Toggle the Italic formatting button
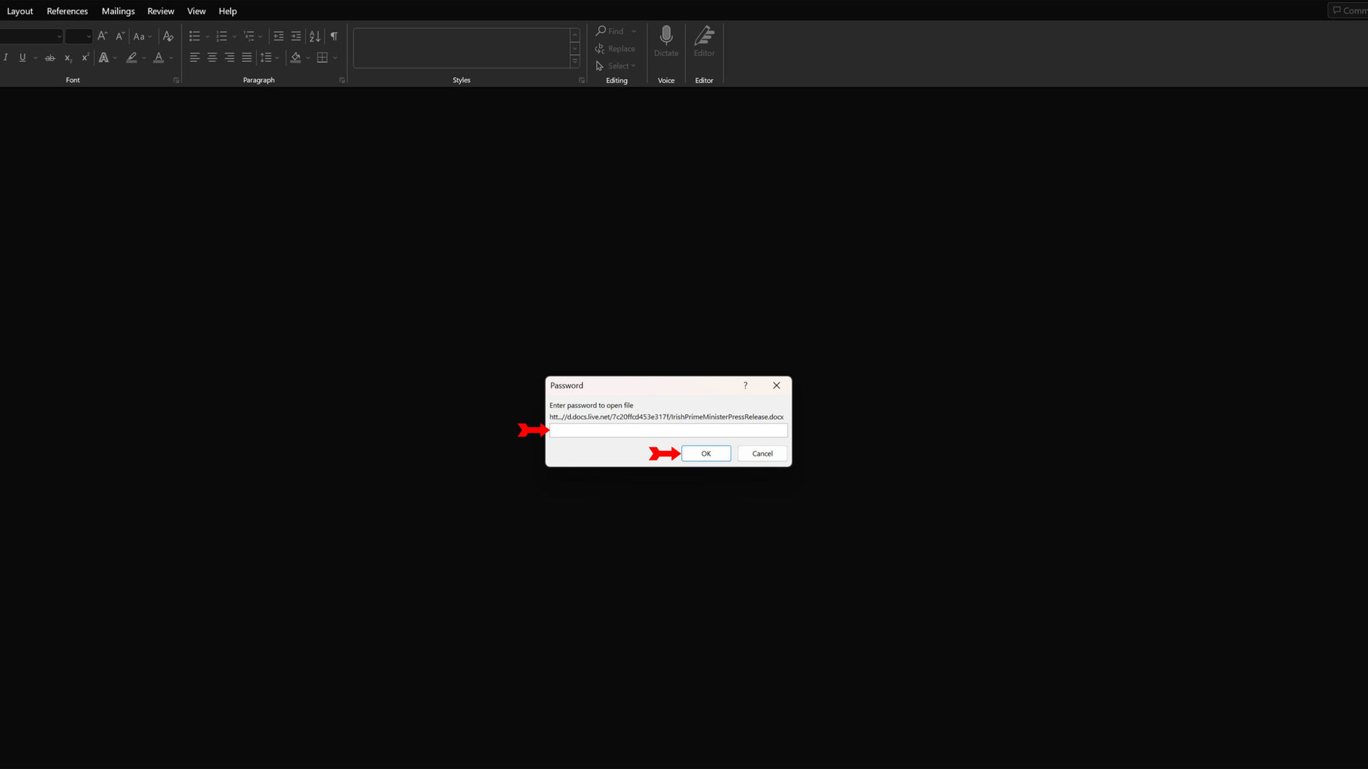Screen dimensions: 1368x769 (6, 57)
